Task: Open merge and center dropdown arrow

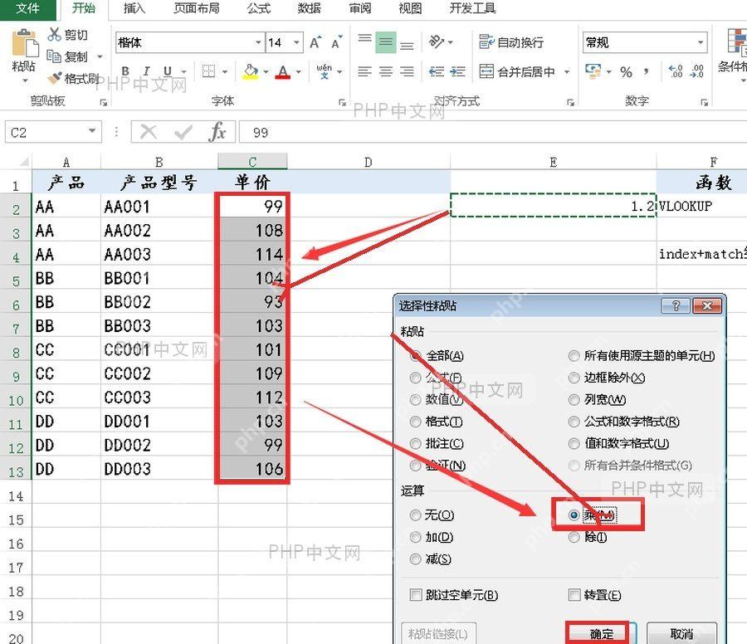Action: (x=567, y=72)
